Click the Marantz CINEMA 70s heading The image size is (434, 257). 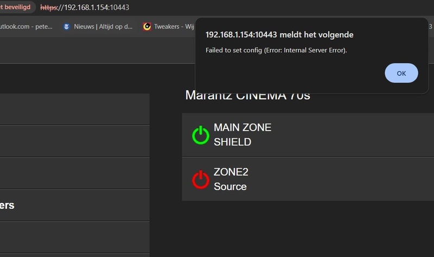coord(248,96)
